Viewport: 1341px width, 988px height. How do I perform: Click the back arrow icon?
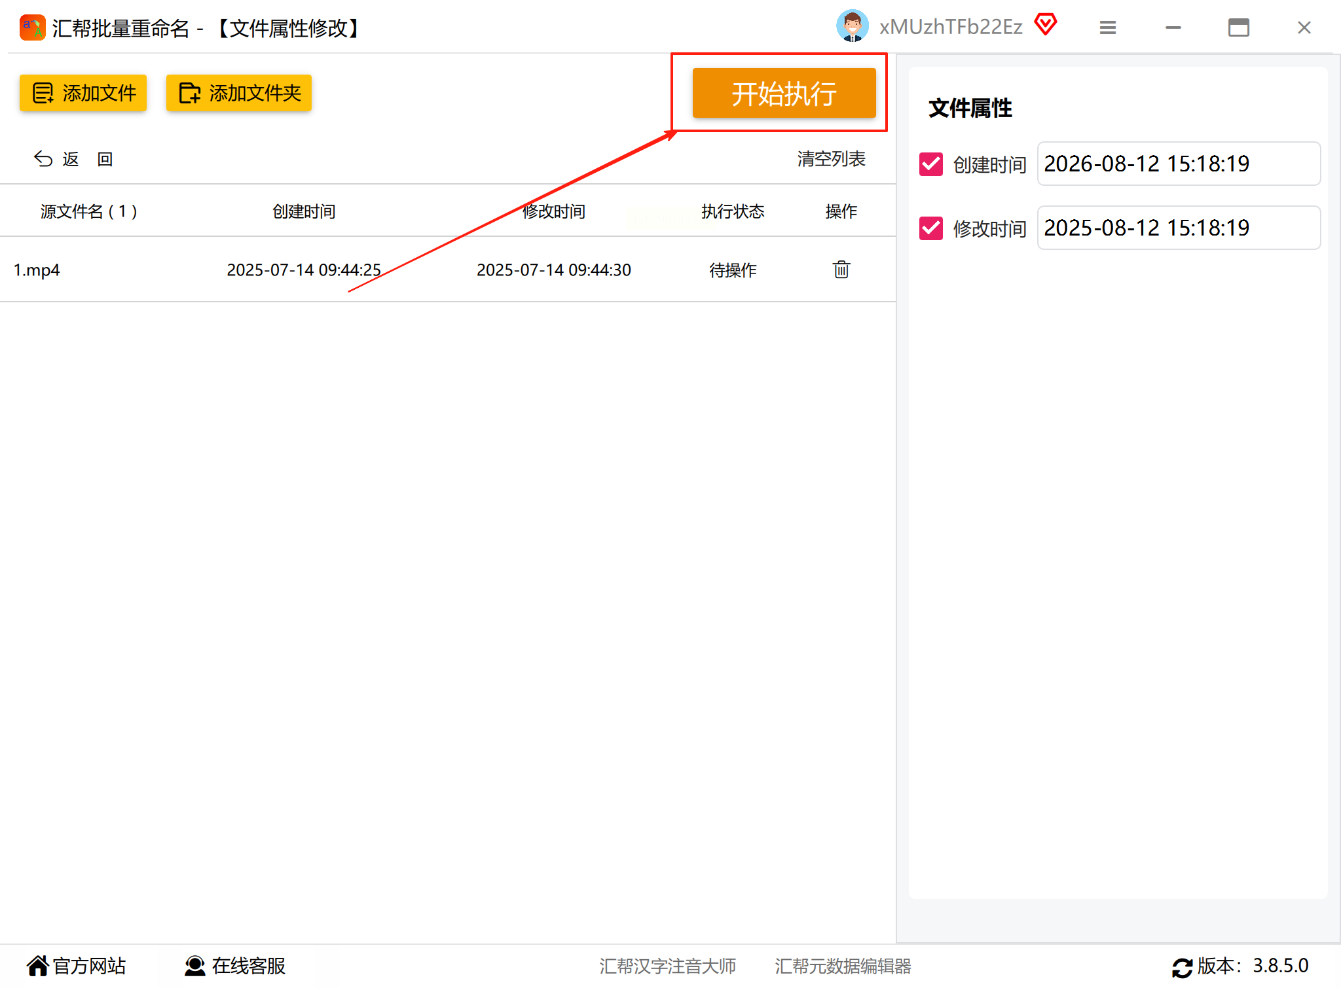click(43, 159)
